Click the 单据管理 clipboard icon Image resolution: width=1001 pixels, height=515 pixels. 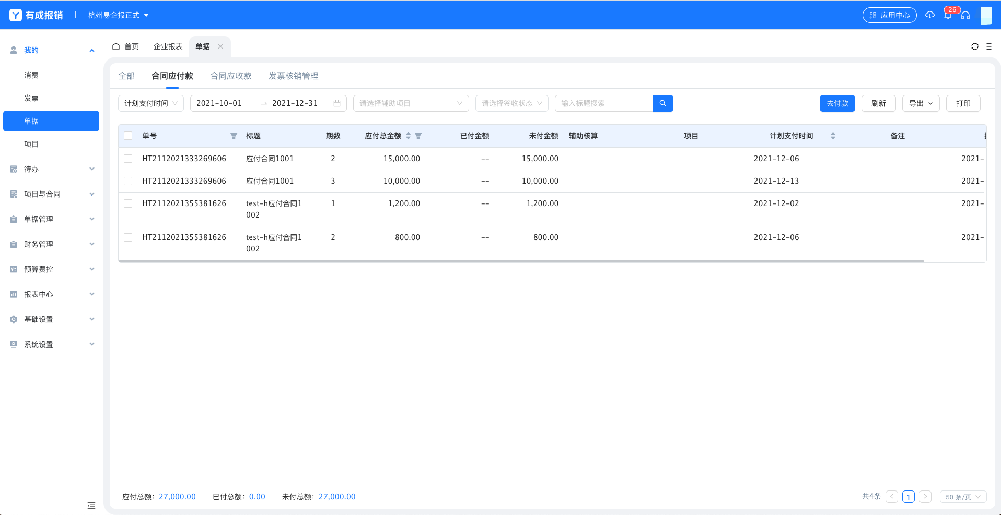14,219
